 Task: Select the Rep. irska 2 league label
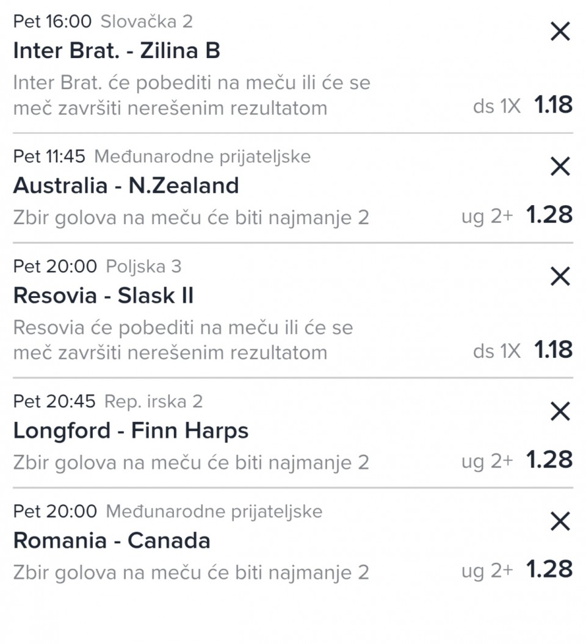[x=154, y=401]
